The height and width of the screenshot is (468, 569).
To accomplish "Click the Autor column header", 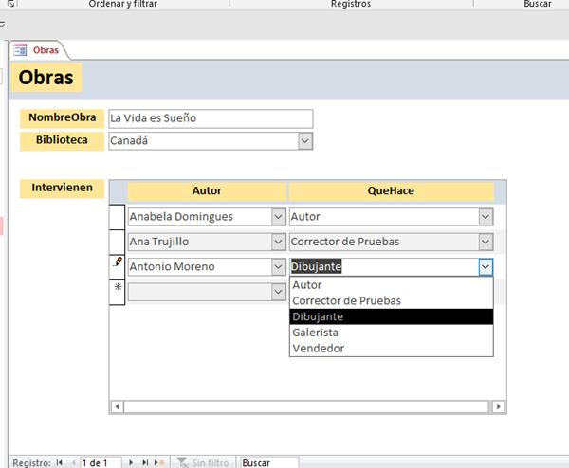I will (x=207, y=190).
